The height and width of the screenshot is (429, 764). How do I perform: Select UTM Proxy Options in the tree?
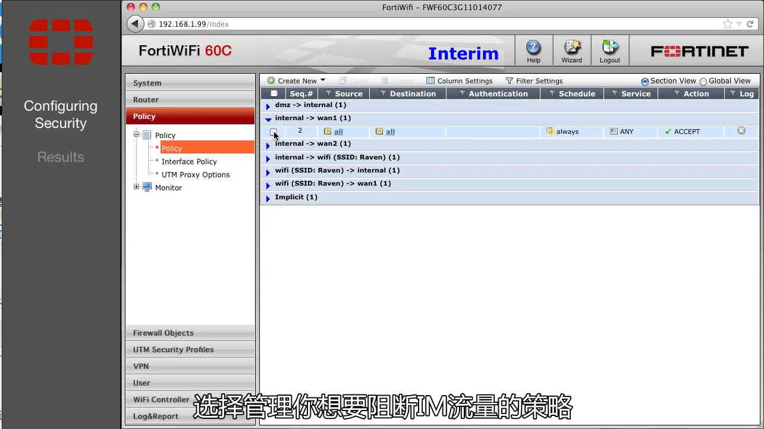pos(196,174)
